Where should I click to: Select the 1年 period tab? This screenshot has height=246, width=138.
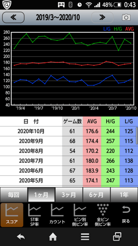pyautogui.click(x=124, y=195)
